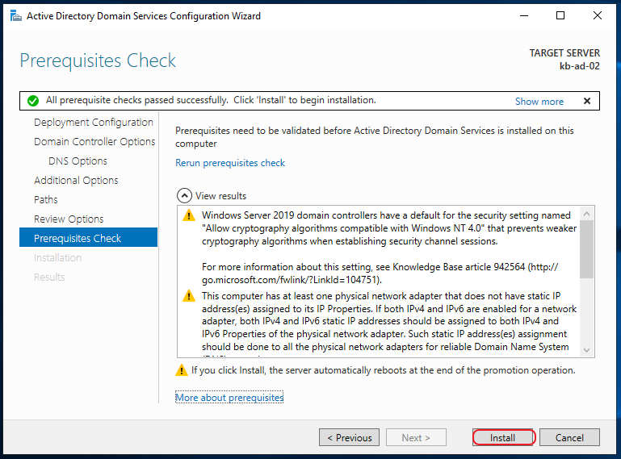Dismiss the prerequisite notification banner with X
The height and width of the screenshot is (459, 621).
click(x=587, y=101)
